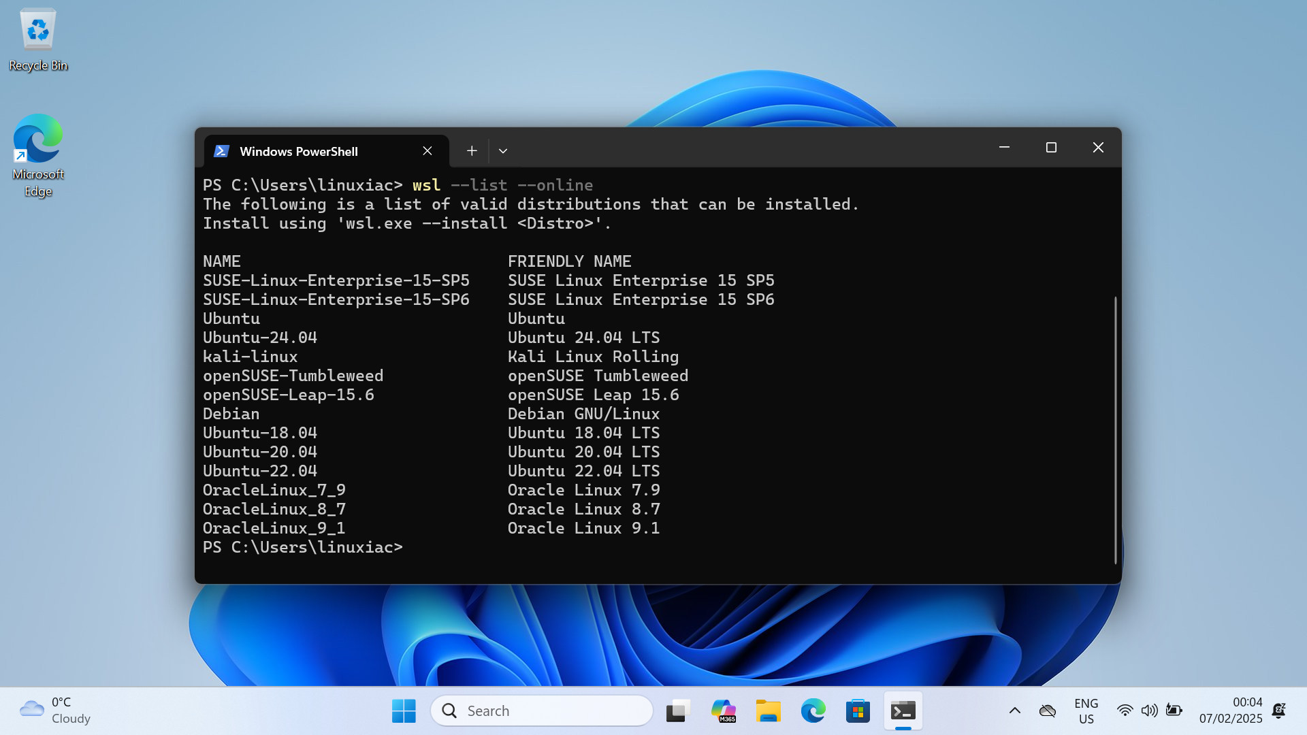Click Ubuntu-18.04 in the NAME column
This screenshot has height=735, width=1307.
(260, 433)
